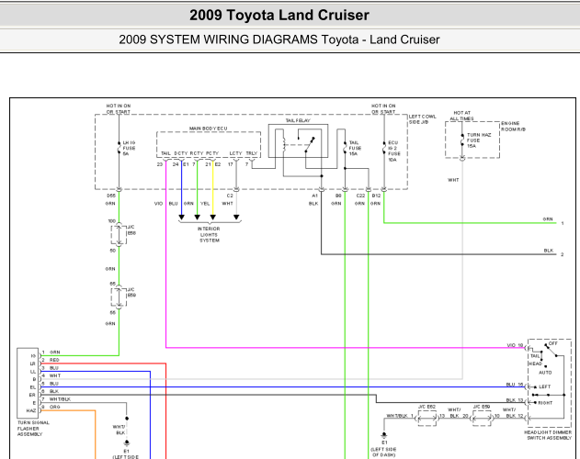This screenshot has width=580, height=459.
Task: Select the TAIL RELAY label
Action: pyautogui.click(x=298, y=120)
